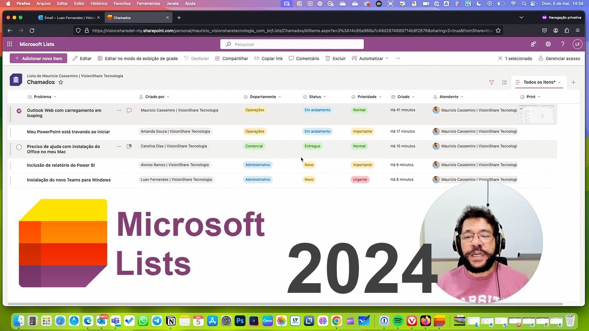The image size is (589, 331).
Task: Click the Urgente priority pill
Action: pos(360,180)
